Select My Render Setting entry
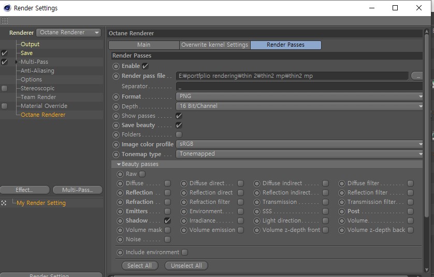Screen dimensions: 434x277 pos(41,203)
